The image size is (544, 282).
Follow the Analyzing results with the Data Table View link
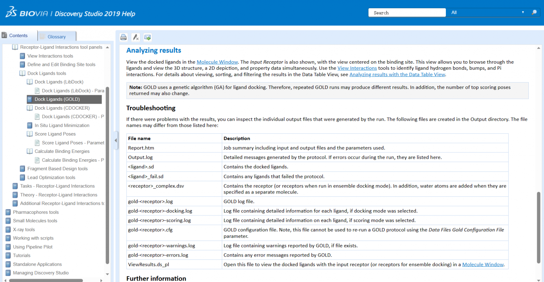pyautogui.click(x=397, y=74)
